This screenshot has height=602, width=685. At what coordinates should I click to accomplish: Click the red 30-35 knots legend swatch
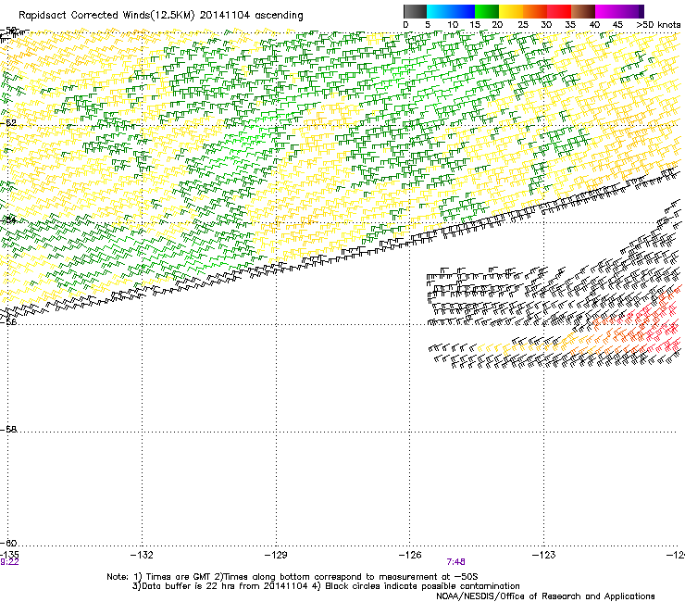(559, 11)
